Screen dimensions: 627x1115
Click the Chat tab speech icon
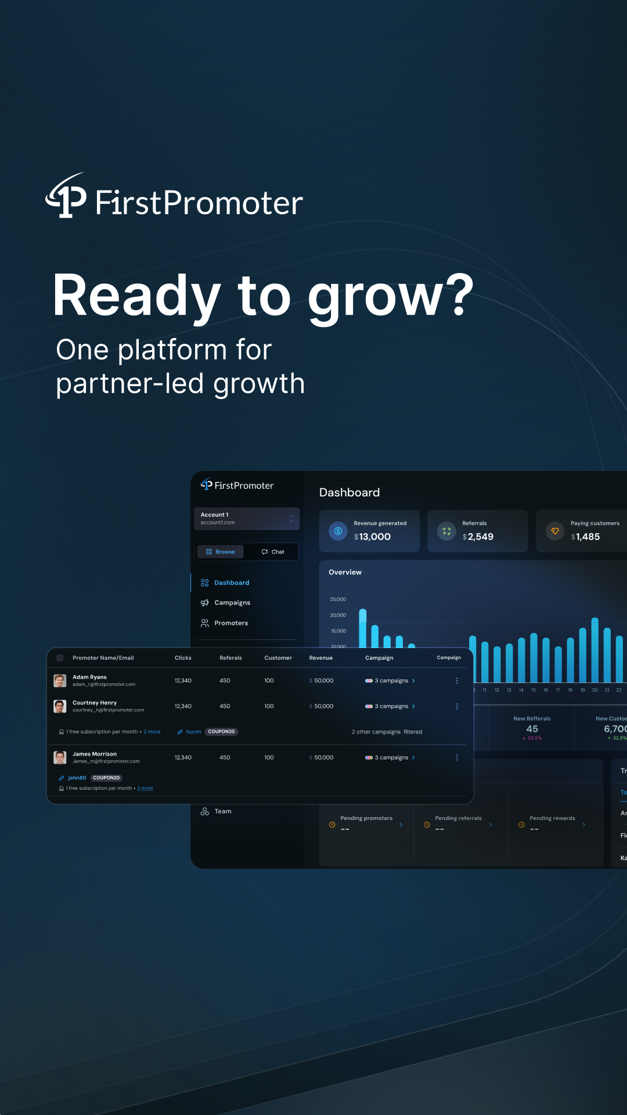pos(265,552)
